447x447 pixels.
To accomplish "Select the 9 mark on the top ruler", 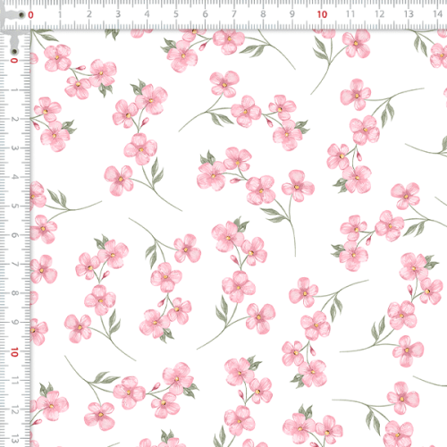I will (292, 14).
